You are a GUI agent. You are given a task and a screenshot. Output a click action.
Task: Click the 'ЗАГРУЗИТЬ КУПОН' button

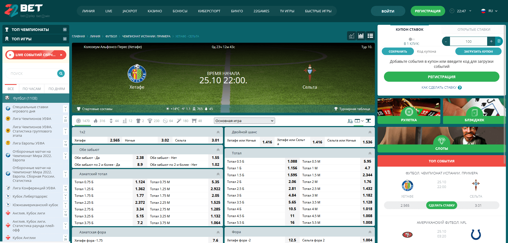[478, 52]
